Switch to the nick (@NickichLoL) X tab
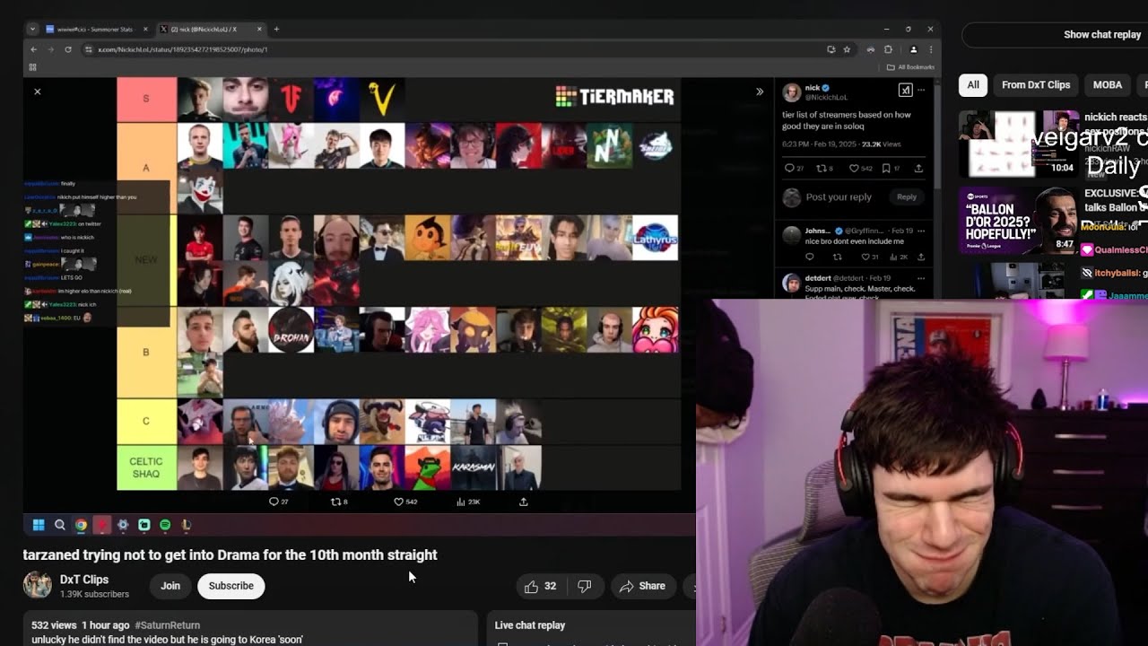 pos(212,29)
